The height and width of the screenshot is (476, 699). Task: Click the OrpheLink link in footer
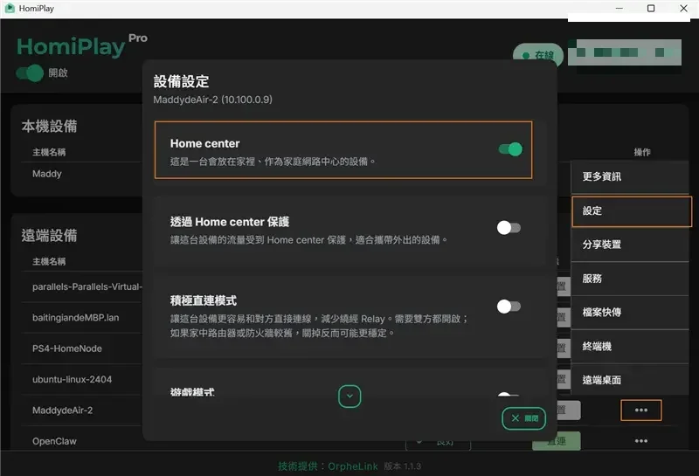353,466
